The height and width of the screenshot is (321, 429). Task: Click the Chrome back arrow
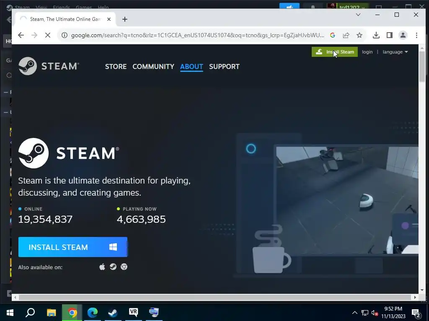(21, 35)
